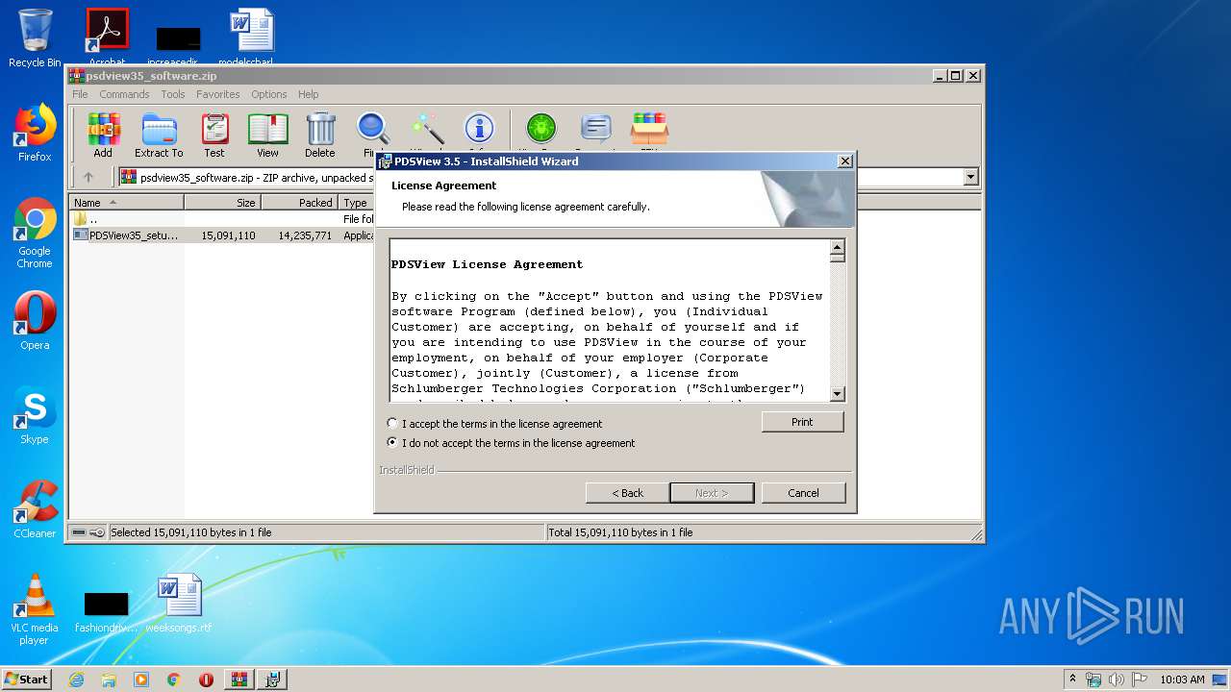The width and height of the screenshot is (1231, 692).
Task: Open the Commands menu
Action: pyautogui.click(x=124, y=94)
